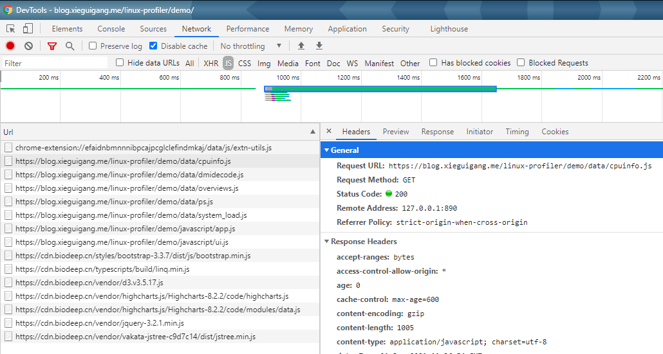663x354 pixels.
Task: Uncheck the Disable cache checkbox
Action: pos(153,46)
